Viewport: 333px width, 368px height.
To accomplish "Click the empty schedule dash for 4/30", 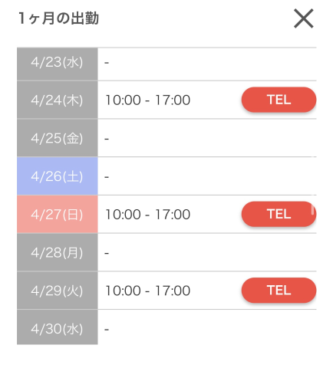I will (x=107, y=330).
